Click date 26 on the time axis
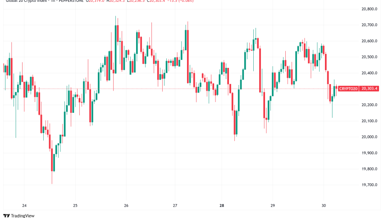Image resolution: width=384 pixels, height=218 pixels. 126,205
